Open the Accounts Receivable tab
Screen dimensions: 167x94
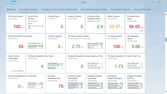pyautogui.click(x=142, y=9)
